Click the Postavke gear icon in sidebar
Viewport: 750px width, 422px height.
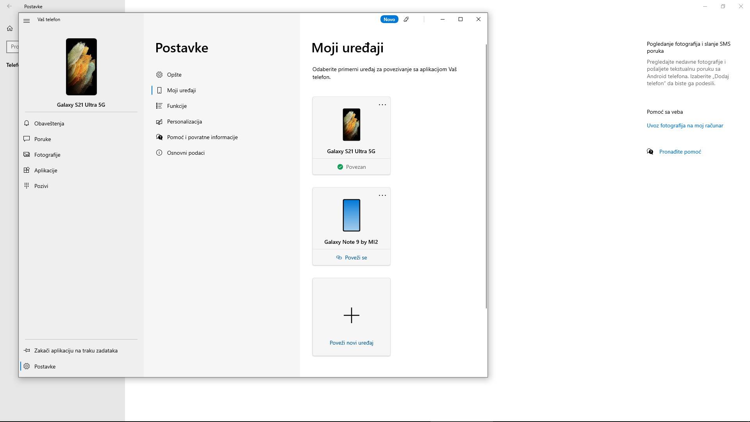pyautogui.click(x=27, y=366)
